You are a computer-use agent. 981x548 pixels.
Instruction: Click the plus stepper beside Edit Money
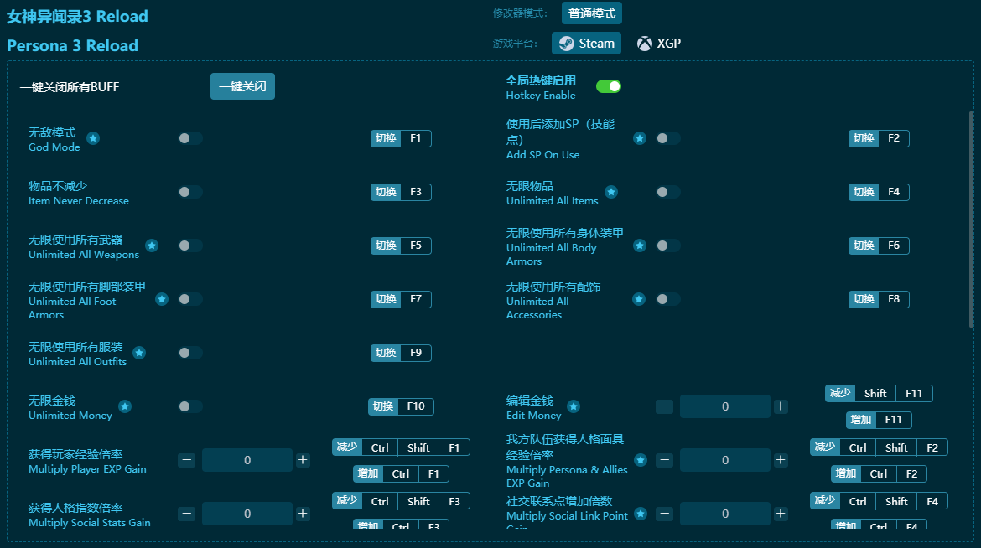(x=780, y=406)
